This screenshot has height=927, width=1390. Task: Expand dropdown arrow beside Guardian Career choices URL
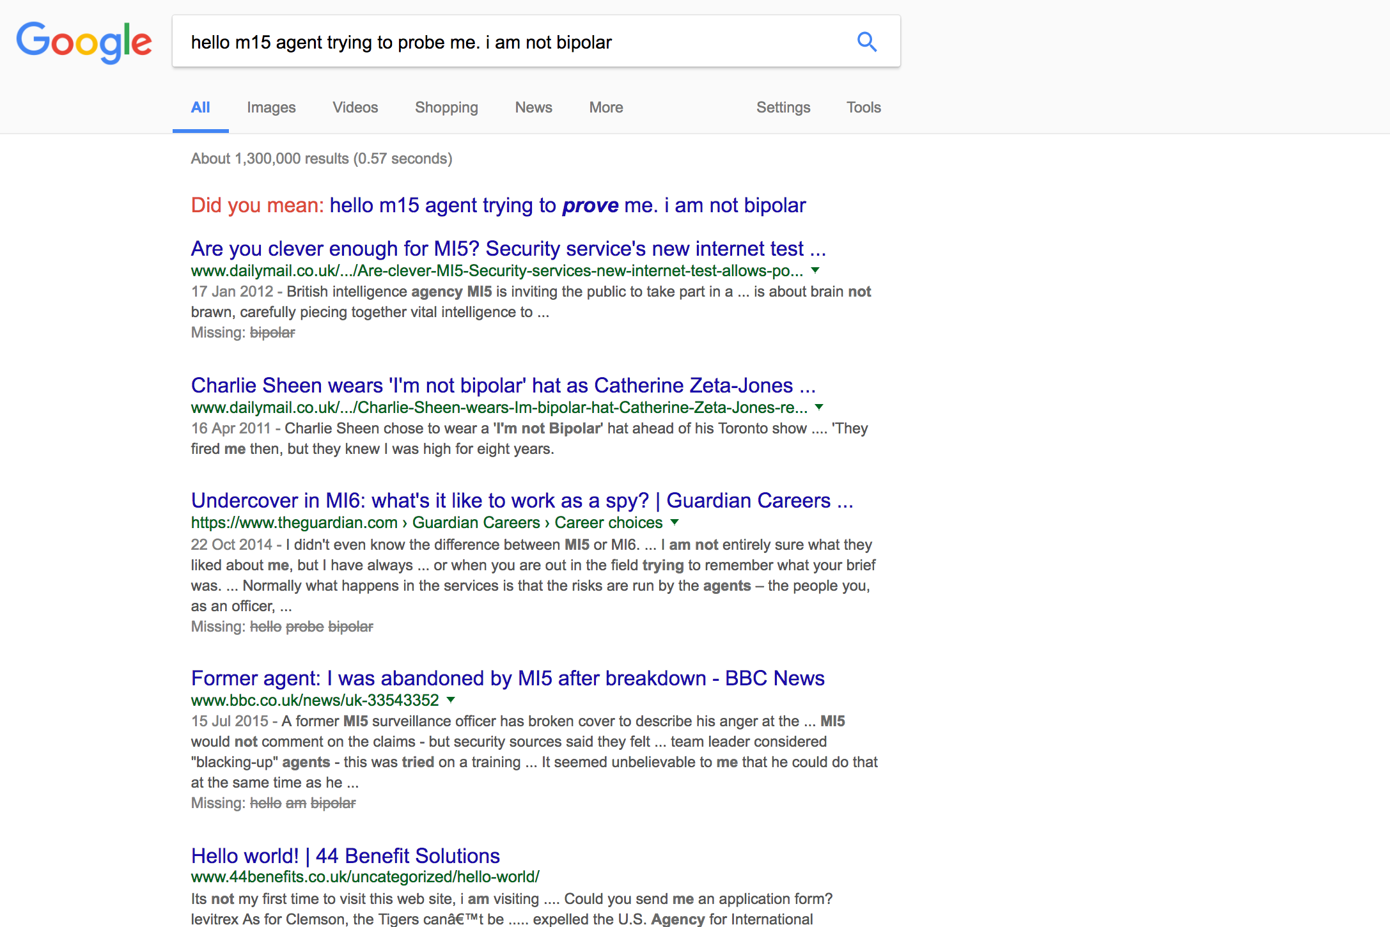[675, 522]
